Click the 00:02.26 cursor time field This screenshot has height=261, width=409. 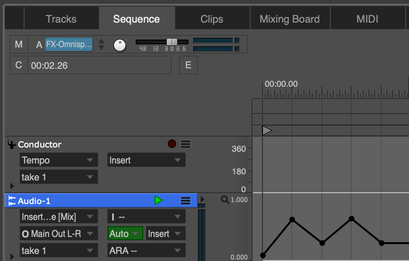pyautogui.click(x=99, y=65)
